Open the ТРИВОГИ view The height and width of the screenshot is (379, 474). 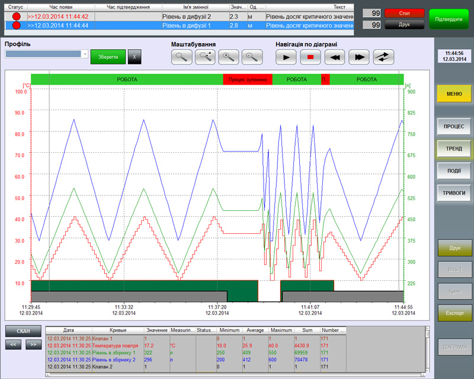coord(454,193)
